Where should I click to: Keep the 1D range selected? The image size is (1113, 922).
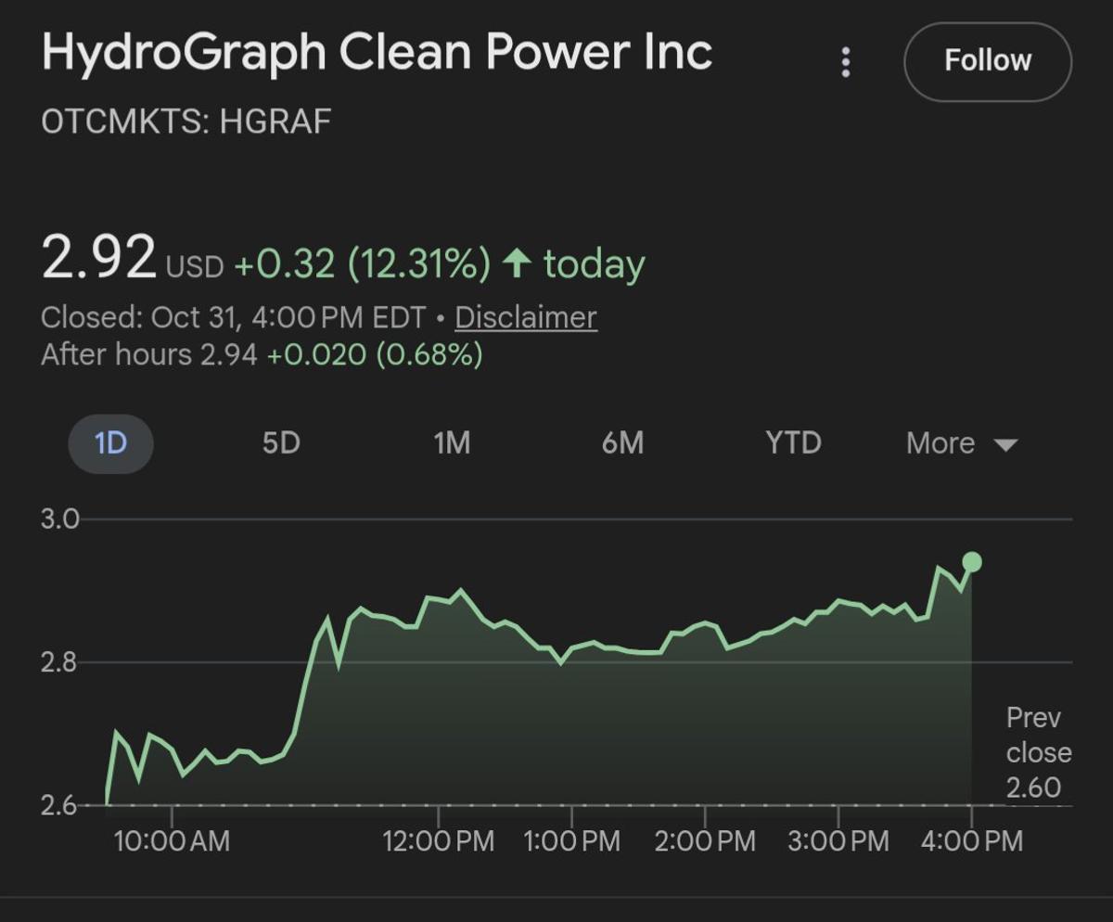pyautogui.click(x=110, y=442)
